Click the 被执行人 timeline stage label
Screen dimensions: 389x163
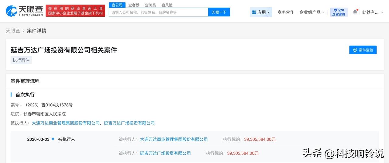pos(67,139)
